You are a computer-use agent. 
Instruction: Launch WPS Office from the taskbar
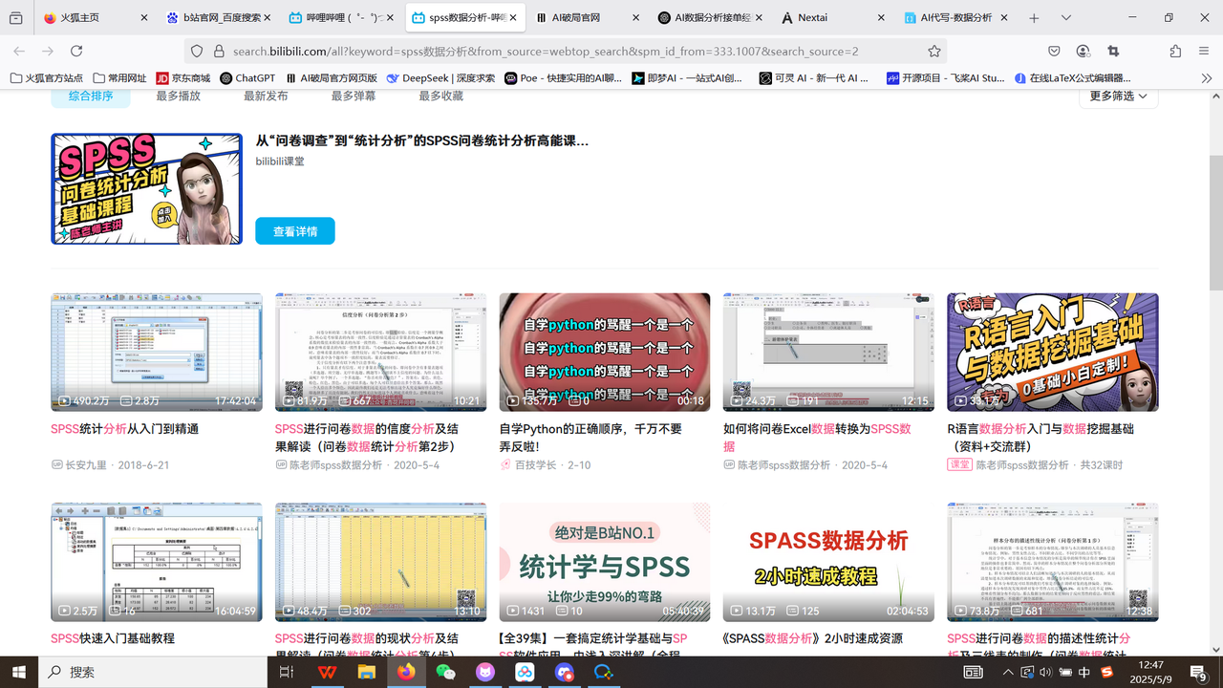(327, 672)
